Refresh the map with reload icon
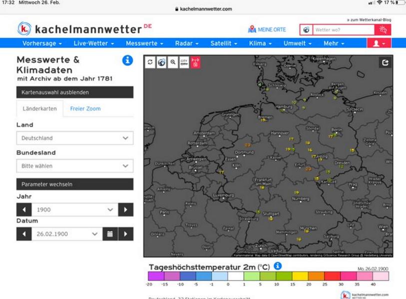Image resolution: width=406 pixels, height=299 pixels. (x=150, y=62)
